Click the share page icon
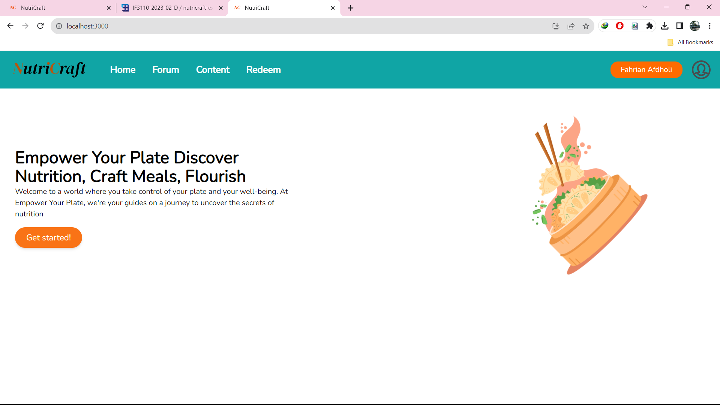 571,26
